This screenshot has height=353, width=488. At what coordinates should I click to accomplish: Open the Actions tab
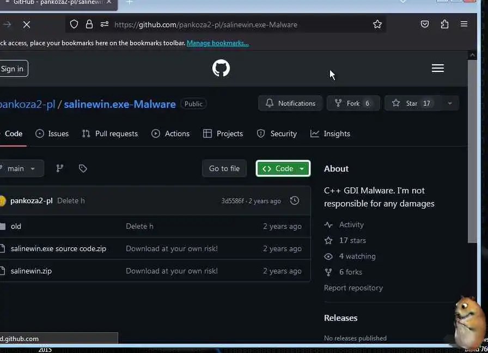pos(170,133)
